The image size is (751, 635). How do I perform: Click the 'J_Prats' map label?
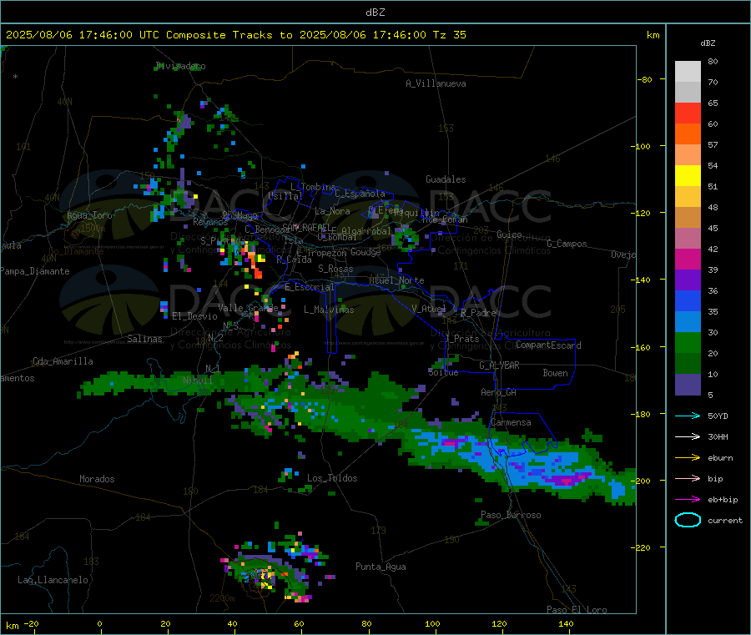coord(461,339)
